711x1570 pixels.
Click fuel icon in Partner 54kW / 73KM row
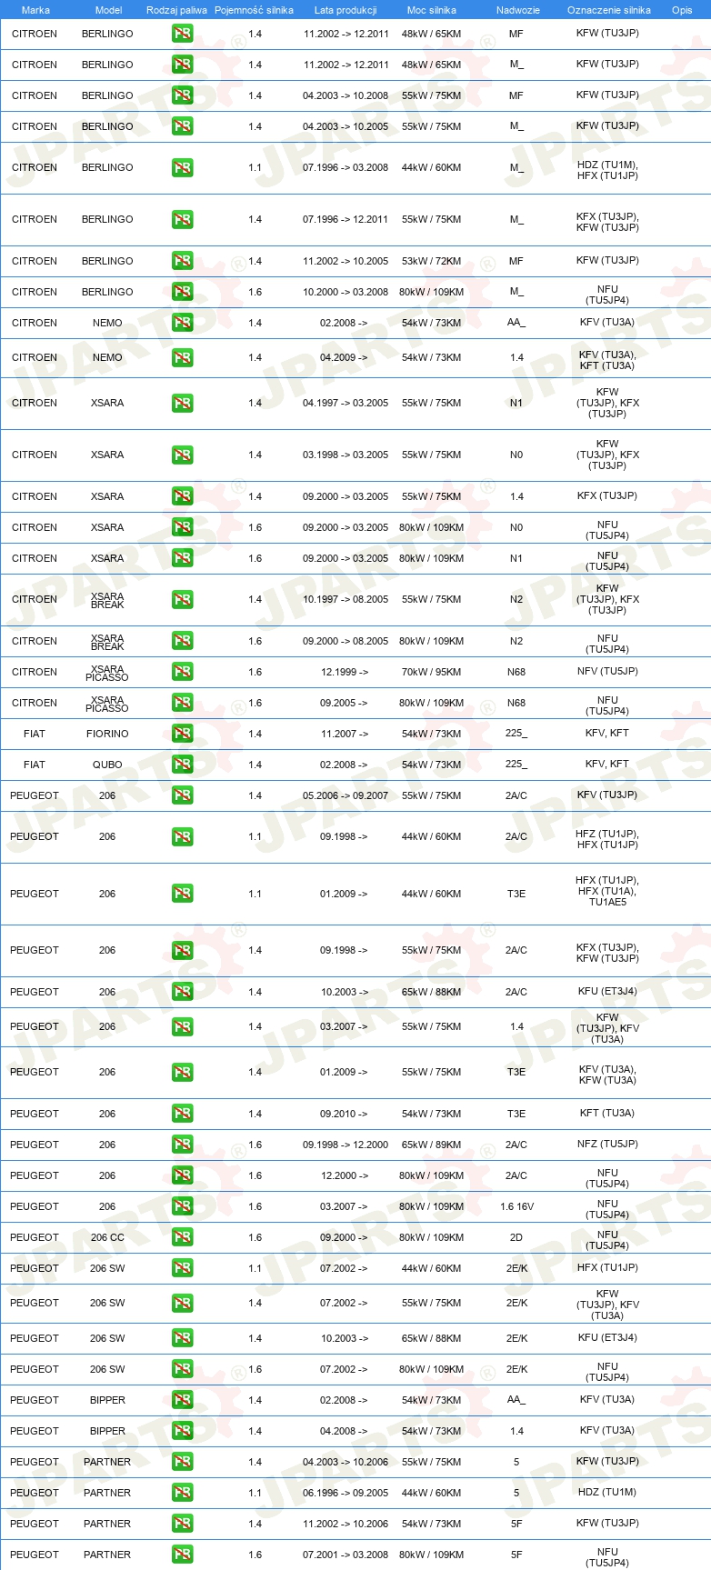[x=182, y=1524]
